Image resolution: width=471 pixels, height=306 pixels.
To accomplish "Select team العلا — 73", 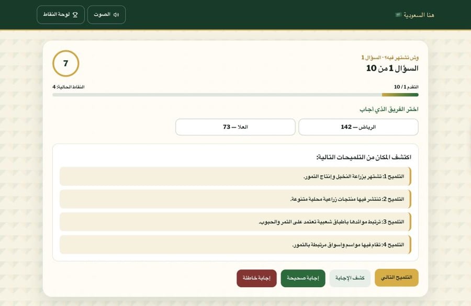I will [235, 127].
